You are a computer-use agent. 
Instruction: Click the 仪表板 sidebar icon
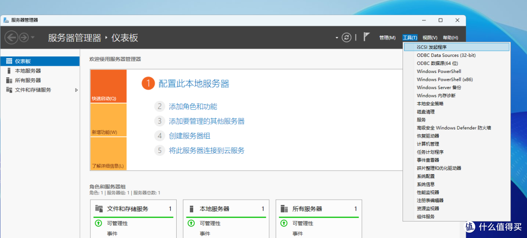pos(9,61)
